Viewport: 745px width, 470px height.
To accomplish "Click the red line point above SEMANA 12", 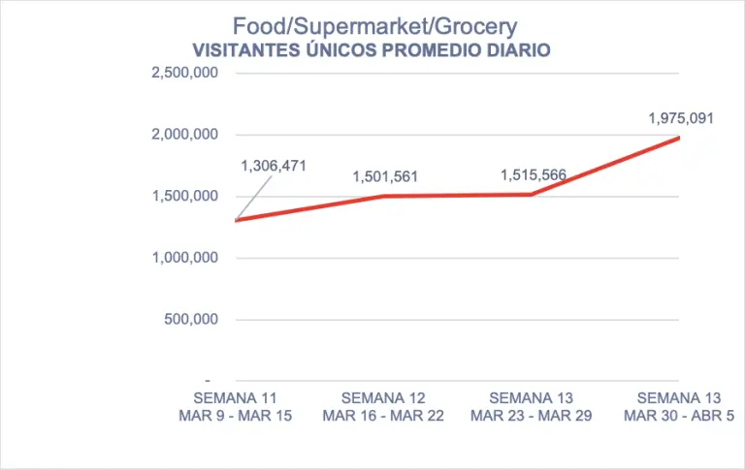I will [x=385, y=197].
